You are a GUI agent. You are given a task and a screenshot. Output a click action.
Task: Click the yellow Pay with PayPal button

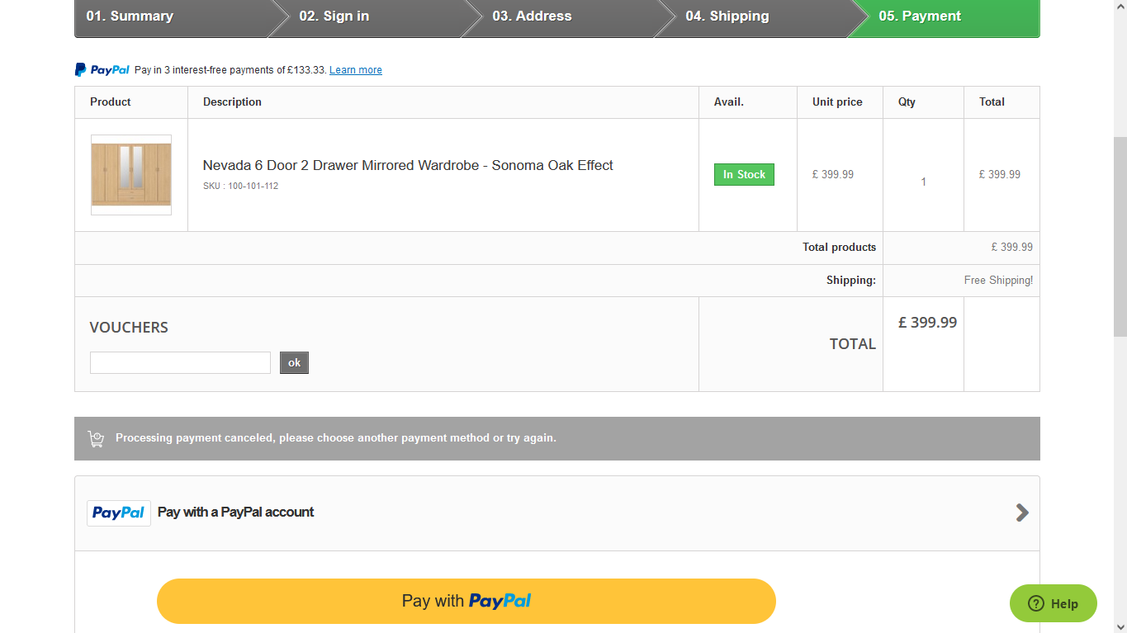(x=466, y=601)
